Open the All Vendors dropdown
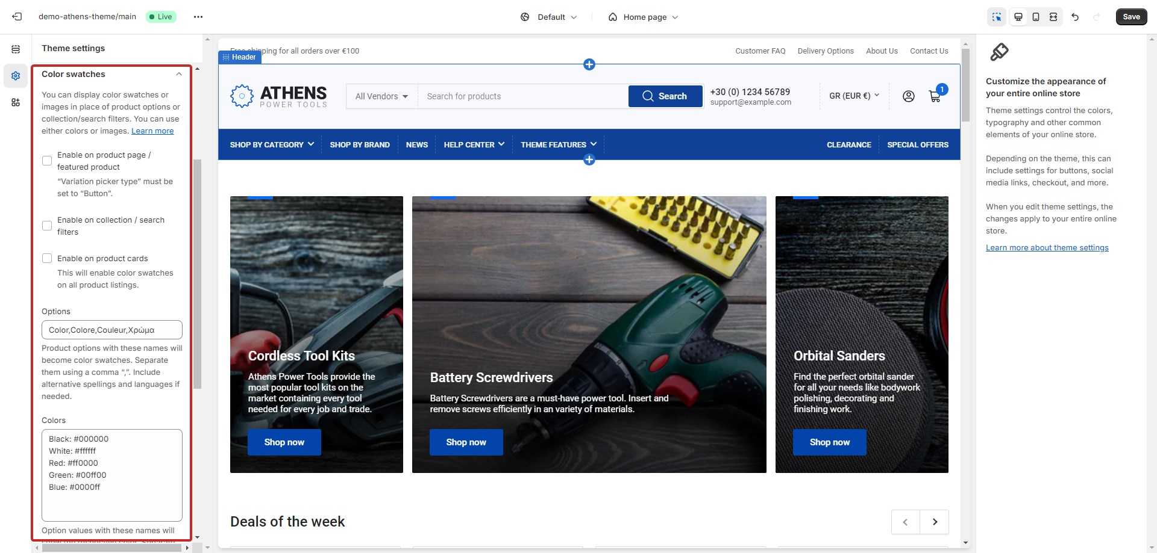 click(381, 96)
